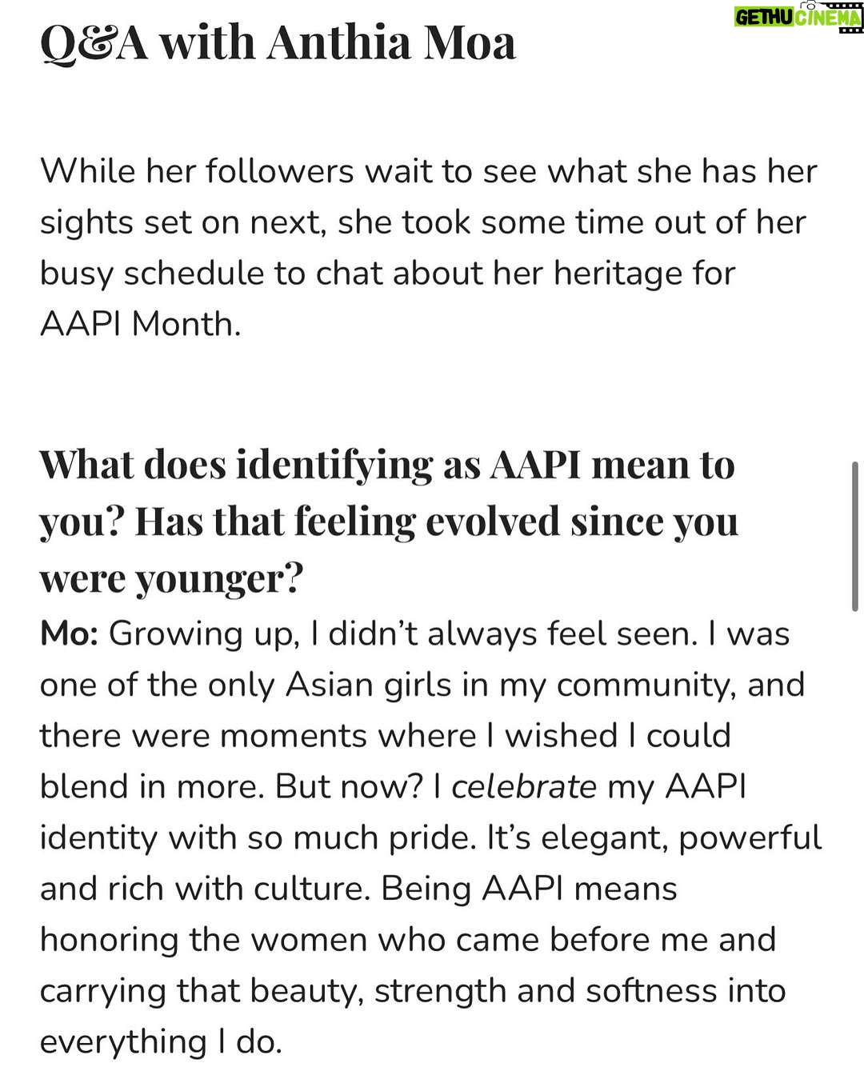Click 'Has that feeling evolved since you' heading line

[437, 522]
